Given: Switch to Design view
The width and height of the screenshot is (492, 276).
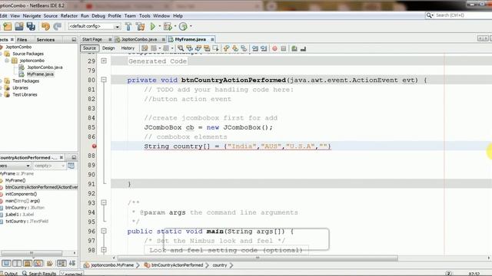Looking at the screenshot, I should (x=108, y=48).
